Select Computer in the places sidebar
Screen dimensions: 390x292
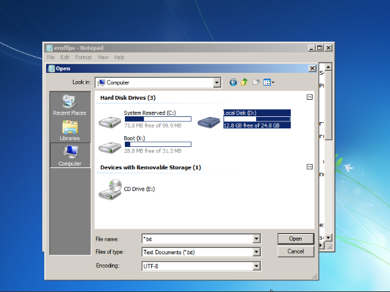click(70, 155)
